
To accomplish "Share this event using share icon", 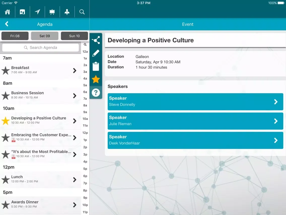I will point(96,40).
